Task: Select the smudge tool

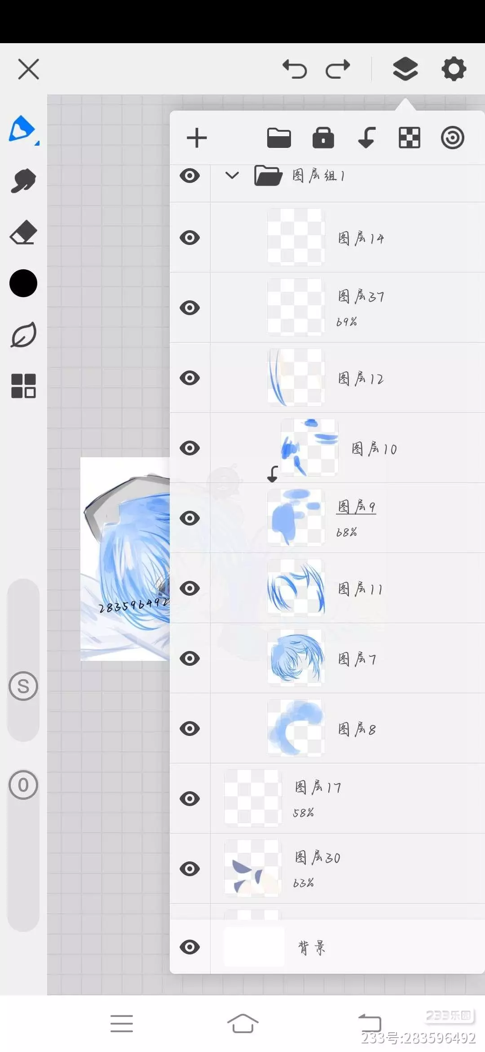Action: [23, 181]
